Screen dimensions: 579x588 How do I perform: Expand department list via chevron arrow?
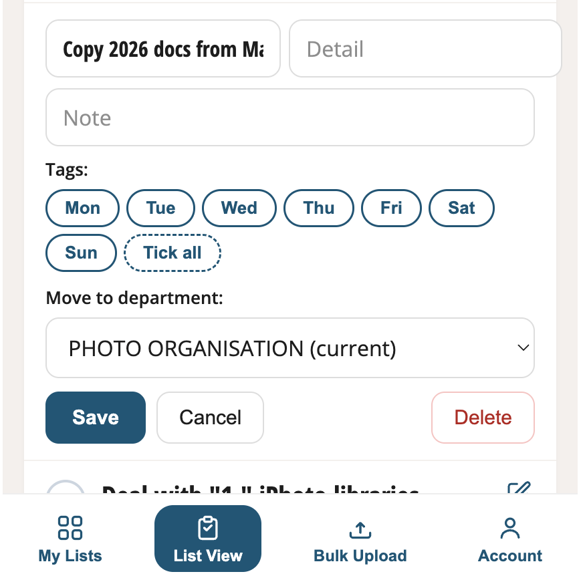click(x=523, y=348)
